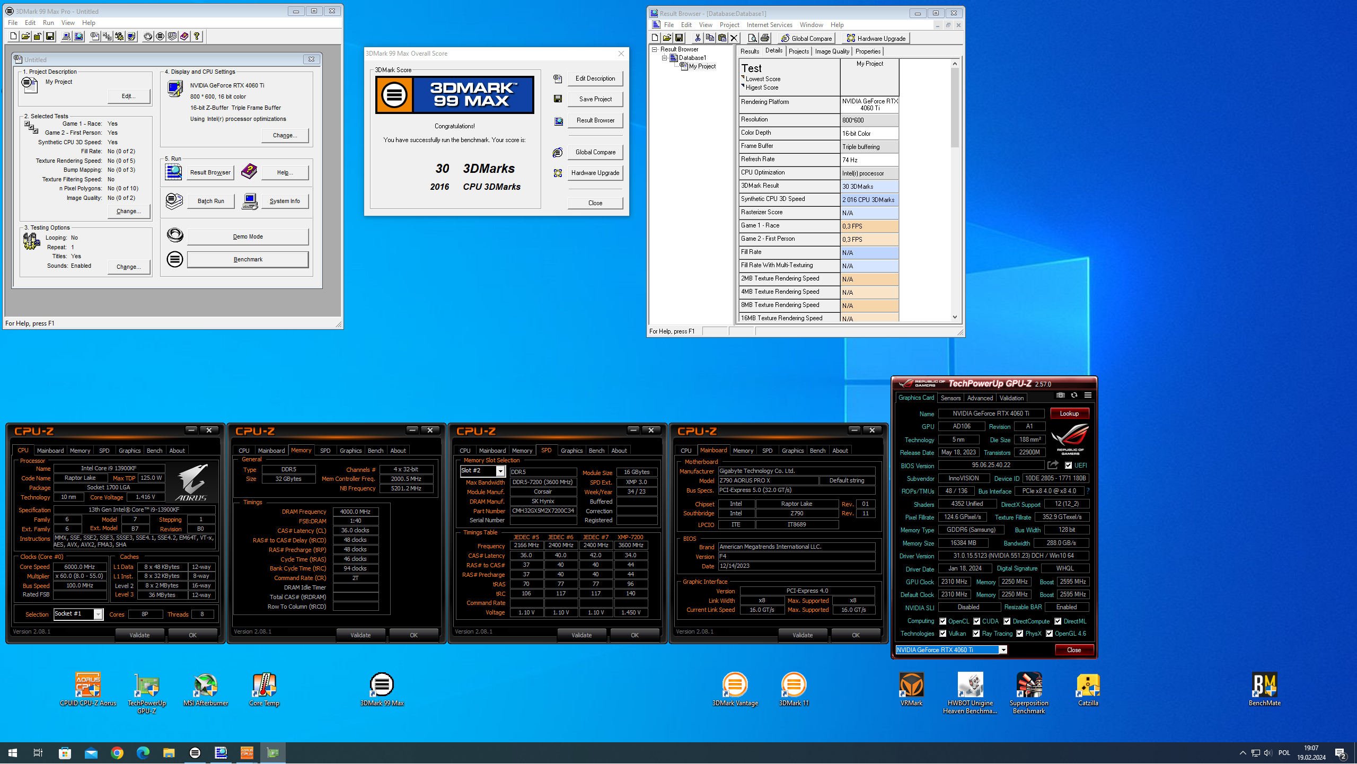This screenshot has width=1357, height=764.
Task: Click the Global Compare toolbar button in Result Browser
Action: pos(807,38)
